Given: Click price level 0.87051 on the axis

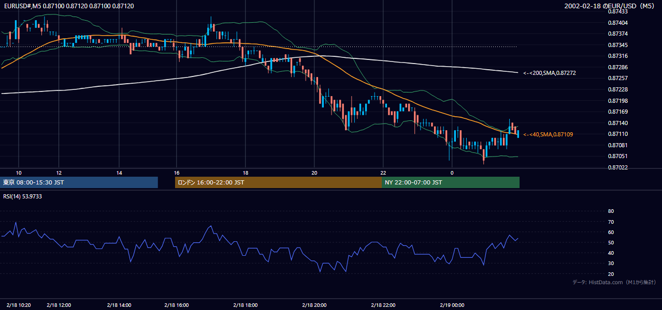Looking at the screenshot, I should pyautogui.click(x=617, y=156).
